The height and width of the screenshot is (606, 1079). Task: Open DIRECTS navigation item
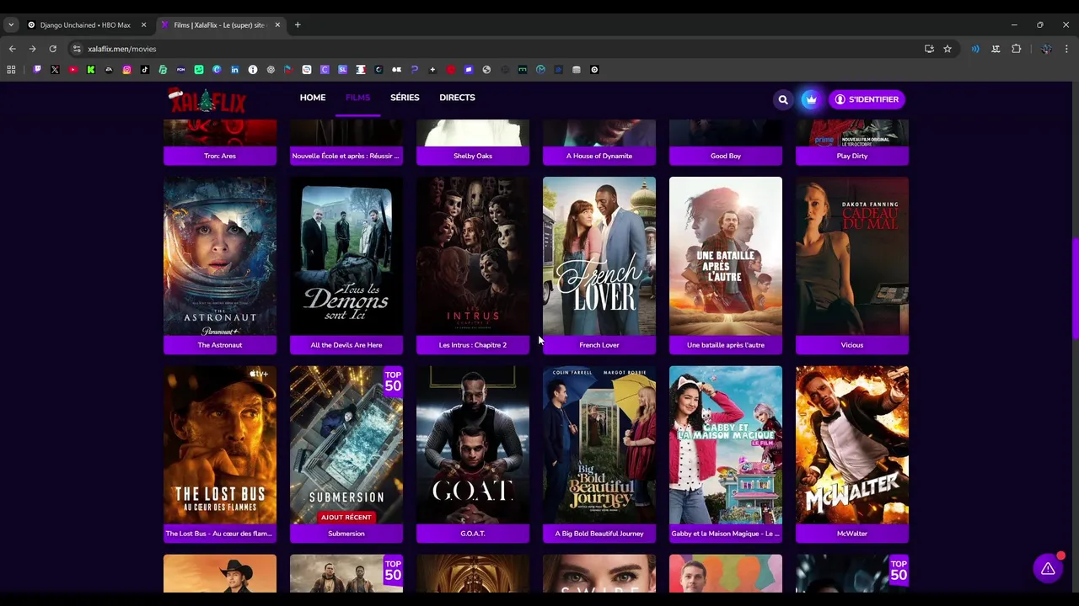(457, 98)
